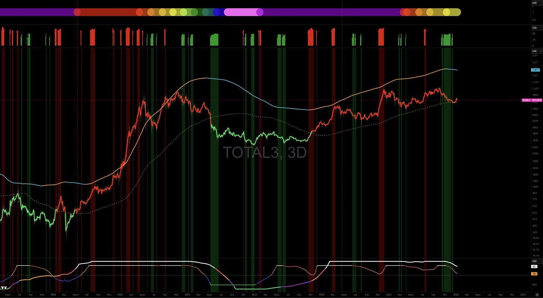
Task: Click the 2021 label on the time axis
Action: point(120,294)
